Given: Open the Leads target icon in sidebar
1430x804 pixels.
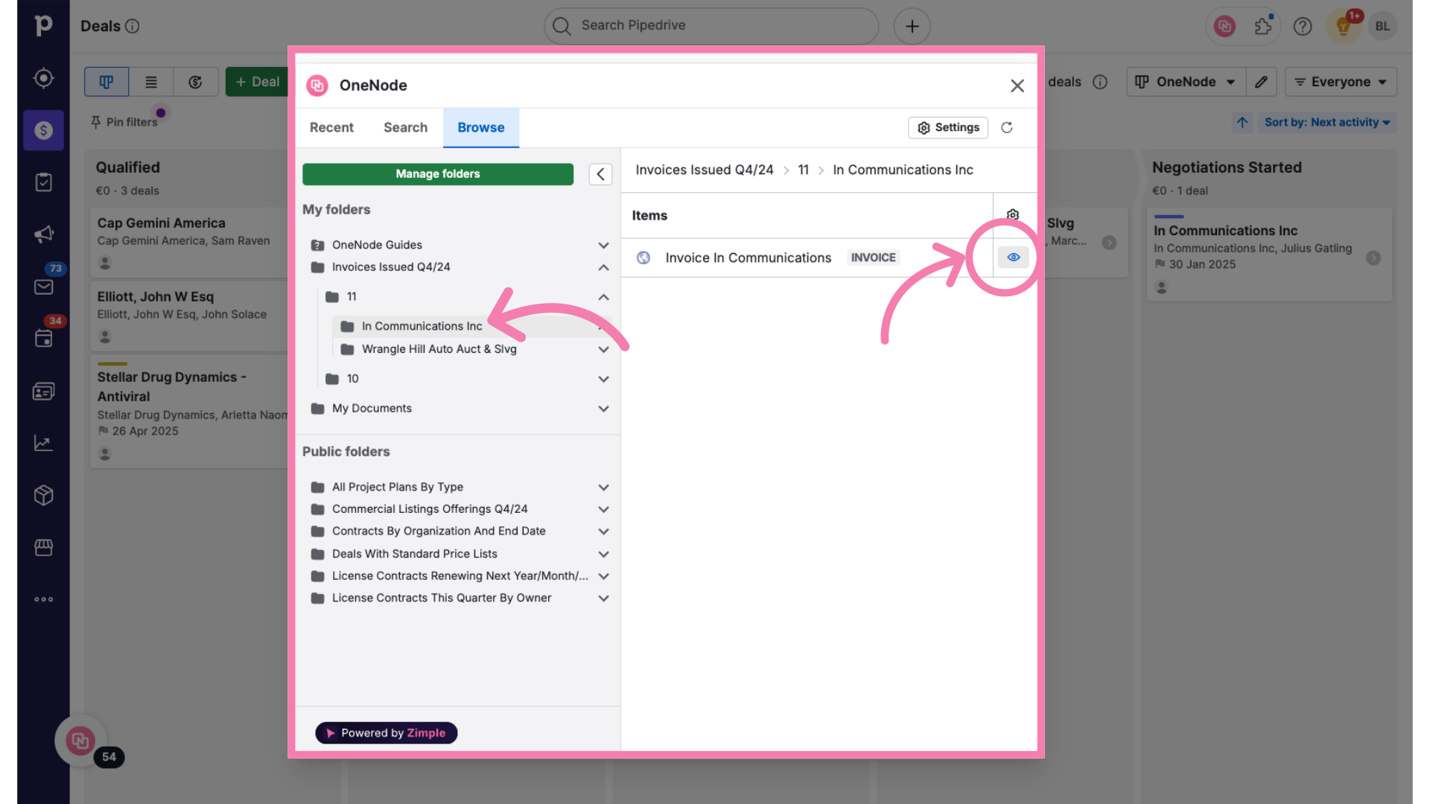Looking at the screenshot, I should tap(43, 78).
